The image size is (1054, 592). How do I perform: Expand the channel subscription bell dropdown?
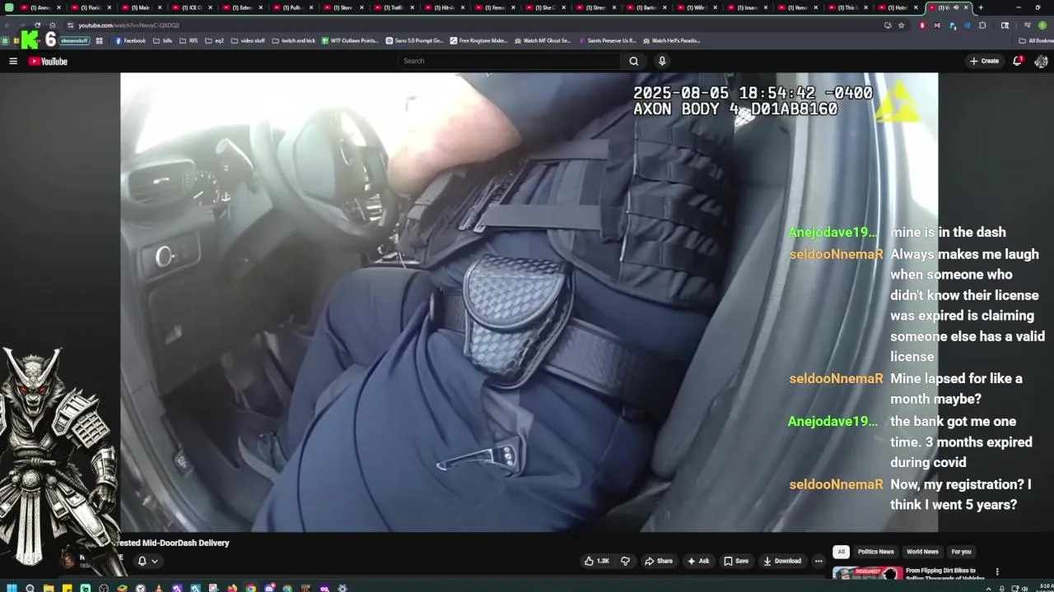click(147, 561)
